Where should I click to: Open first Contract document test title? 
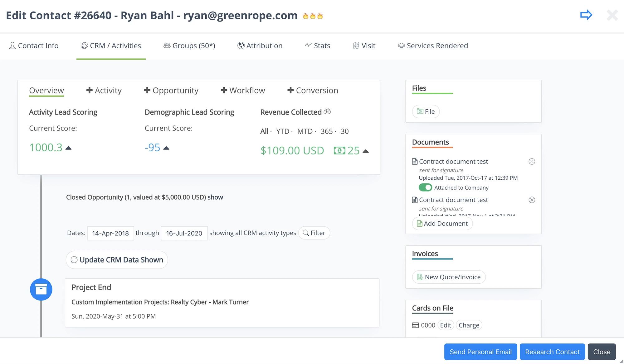[x=453, y=162]
